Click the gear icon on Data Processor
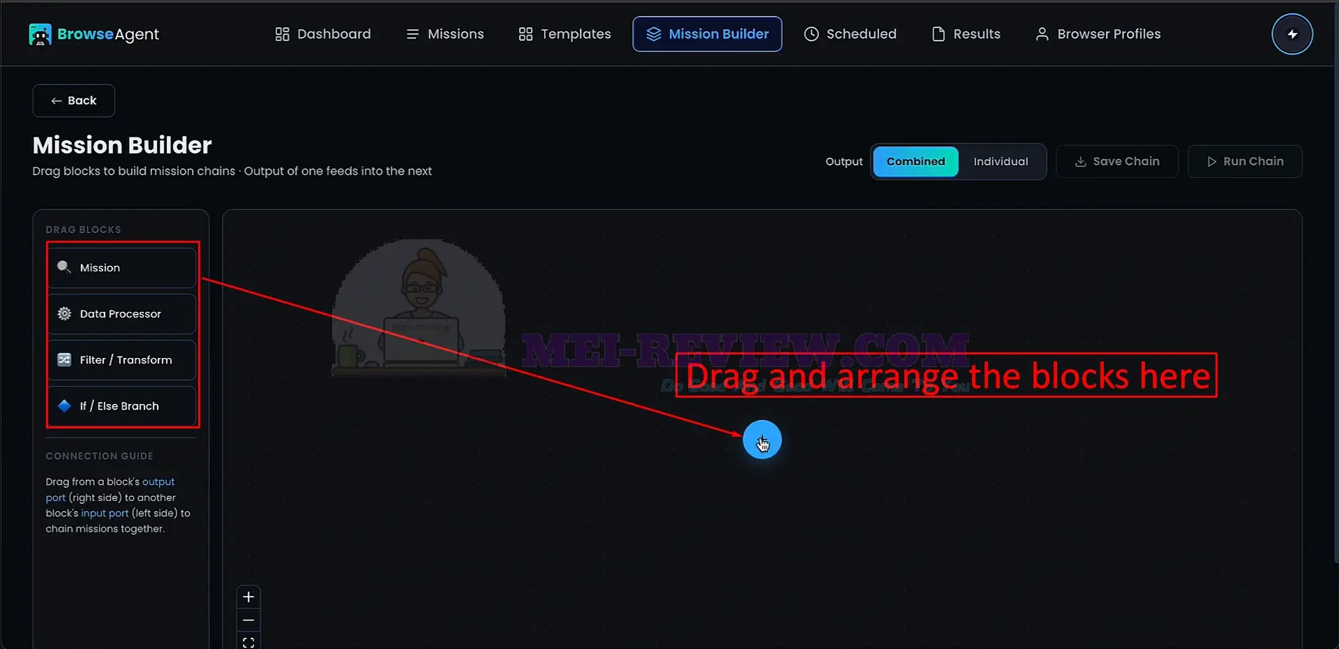The height and width of the screenshot is (649, 1339). [x=64, y=313]
